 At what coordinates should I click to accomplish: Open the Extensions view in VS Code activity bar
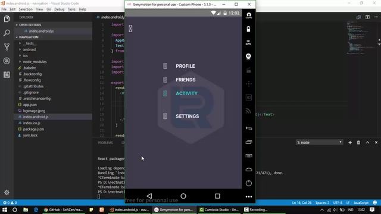7,74
